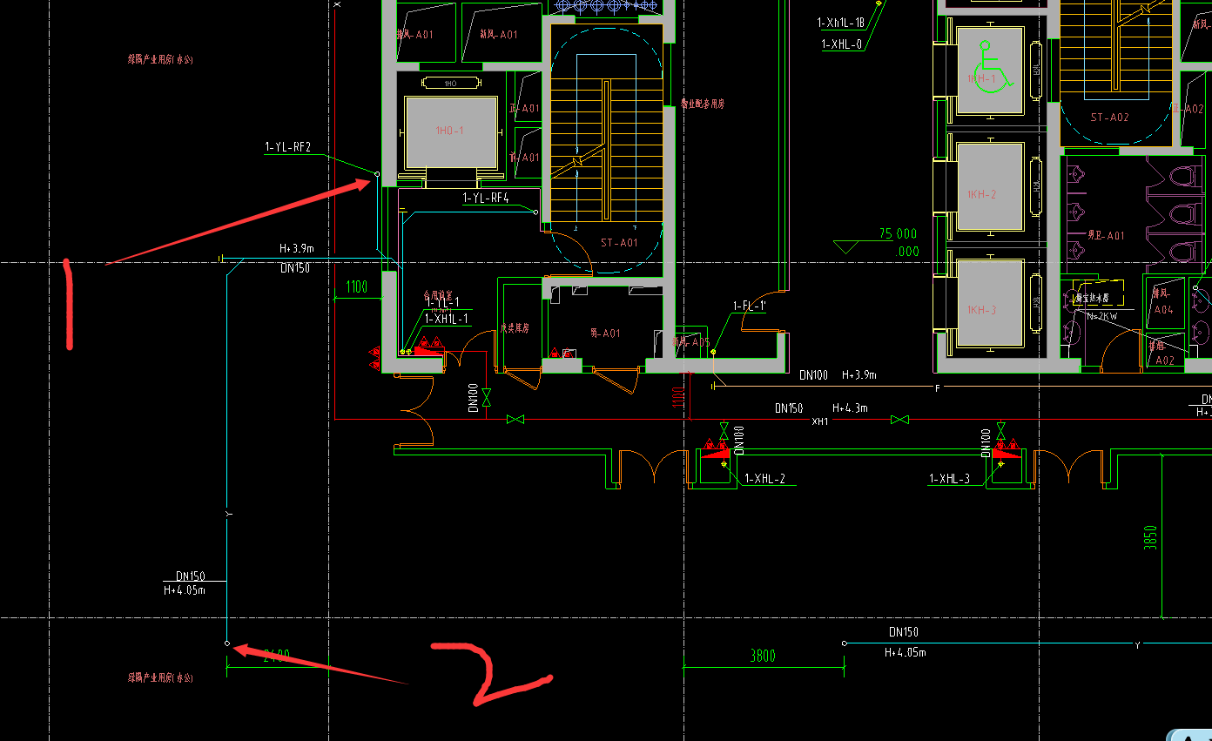Click the N=2KW heater annotation
Image resolution: width=1212 pixels, height=741 pixels.
pyautogui.click(x=1101, y=317)
